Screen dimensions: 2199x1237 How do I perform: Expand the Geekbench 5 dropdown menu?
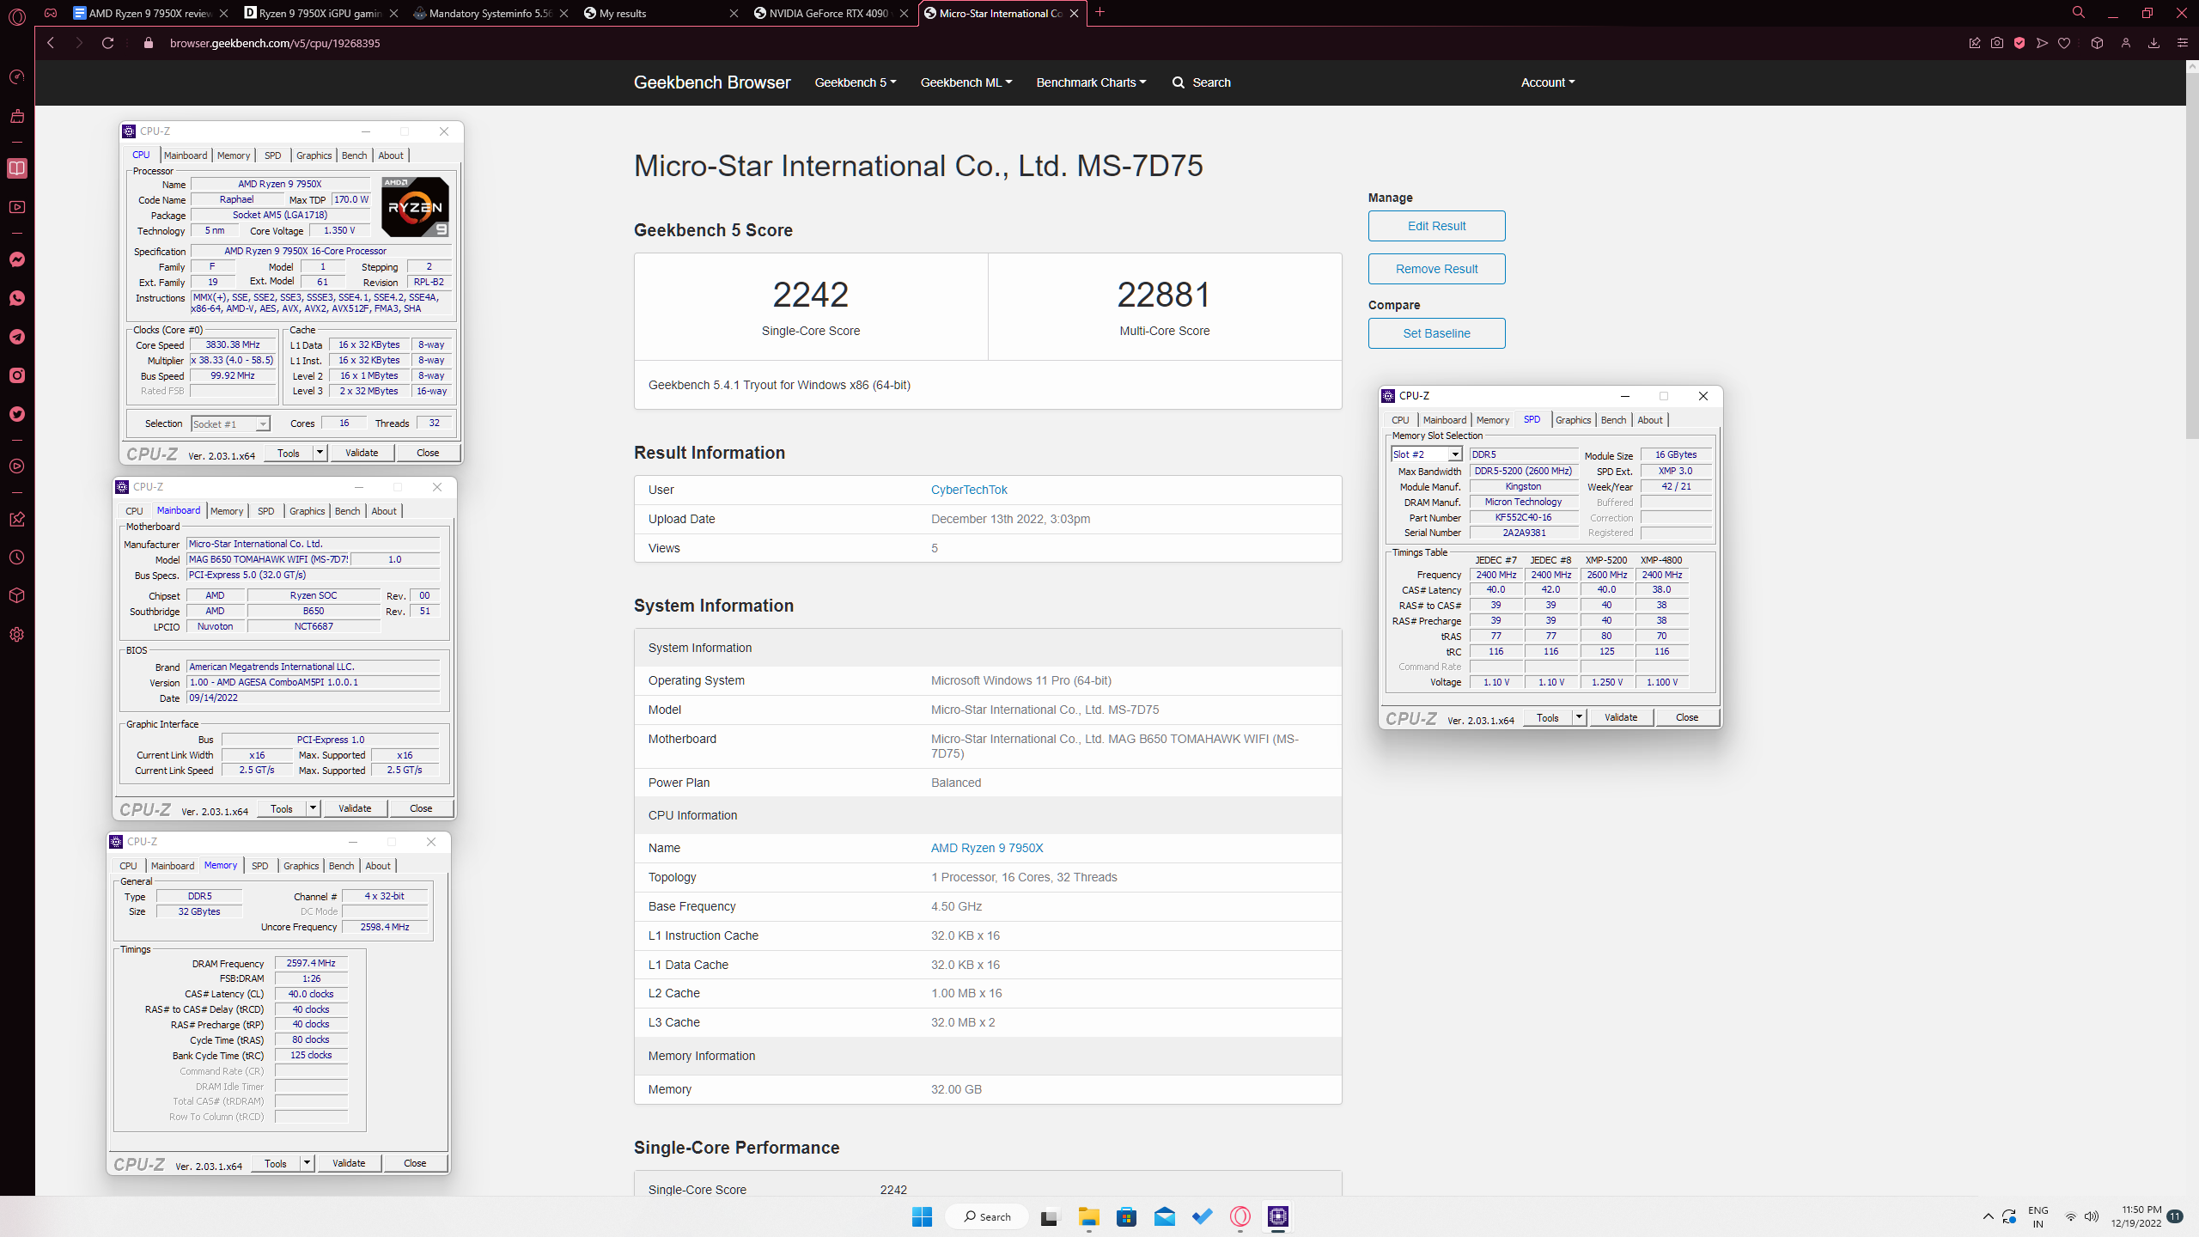click(x=856, y=82)
